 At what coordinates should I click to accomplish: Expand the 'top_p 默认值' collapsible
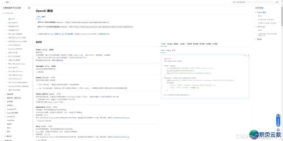coord(41,140)
